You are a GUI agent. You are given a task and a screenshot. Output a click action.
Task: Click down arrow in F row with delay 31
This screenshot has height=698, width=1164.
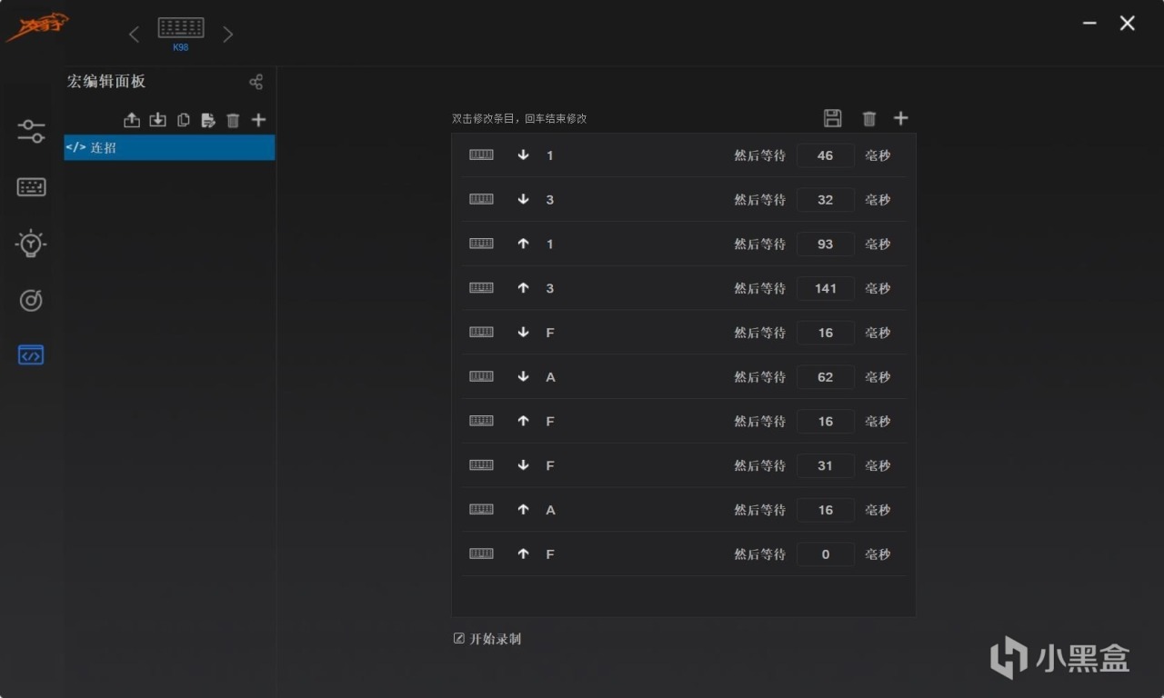coord(523,465)
